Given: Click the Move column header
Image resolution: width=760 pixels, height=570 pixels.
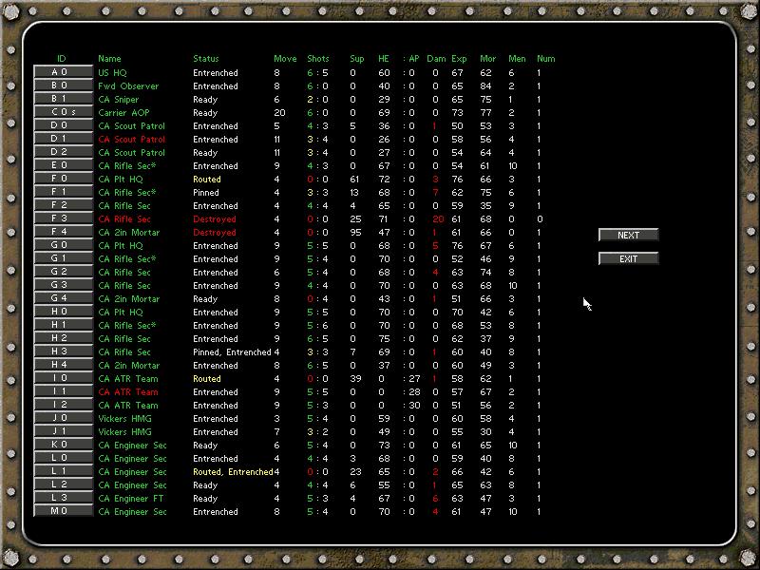Looking at the screenshot, I should [285, 59].
